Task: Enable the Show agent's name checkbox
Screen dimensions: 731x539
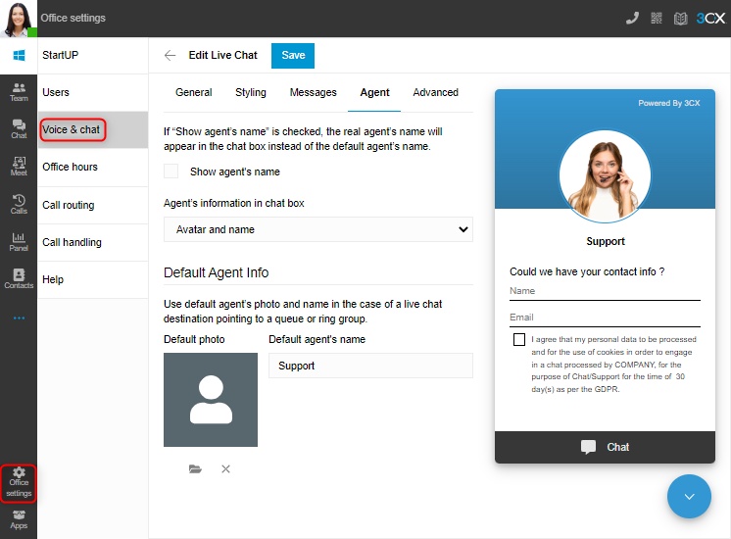Action: pyautogui.click(x=171, y=171)
